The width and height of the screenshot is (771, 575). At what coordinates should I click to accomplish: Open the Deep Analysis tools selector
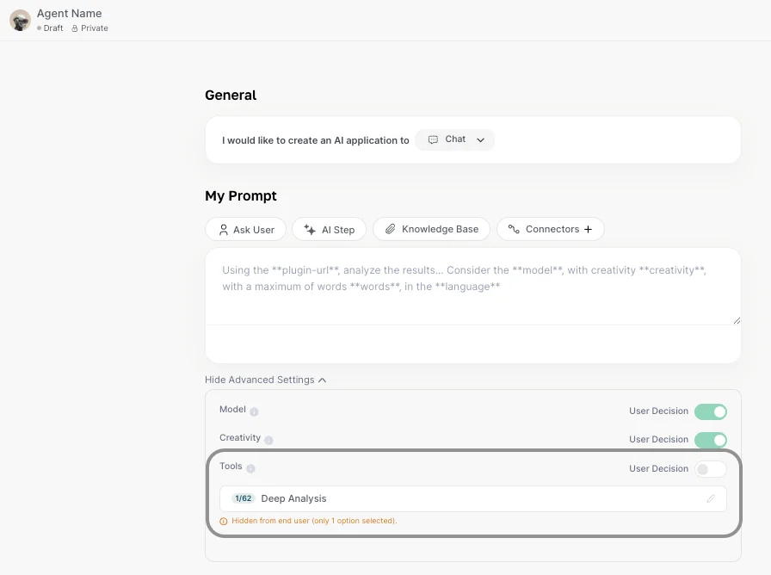coord(473,498)
